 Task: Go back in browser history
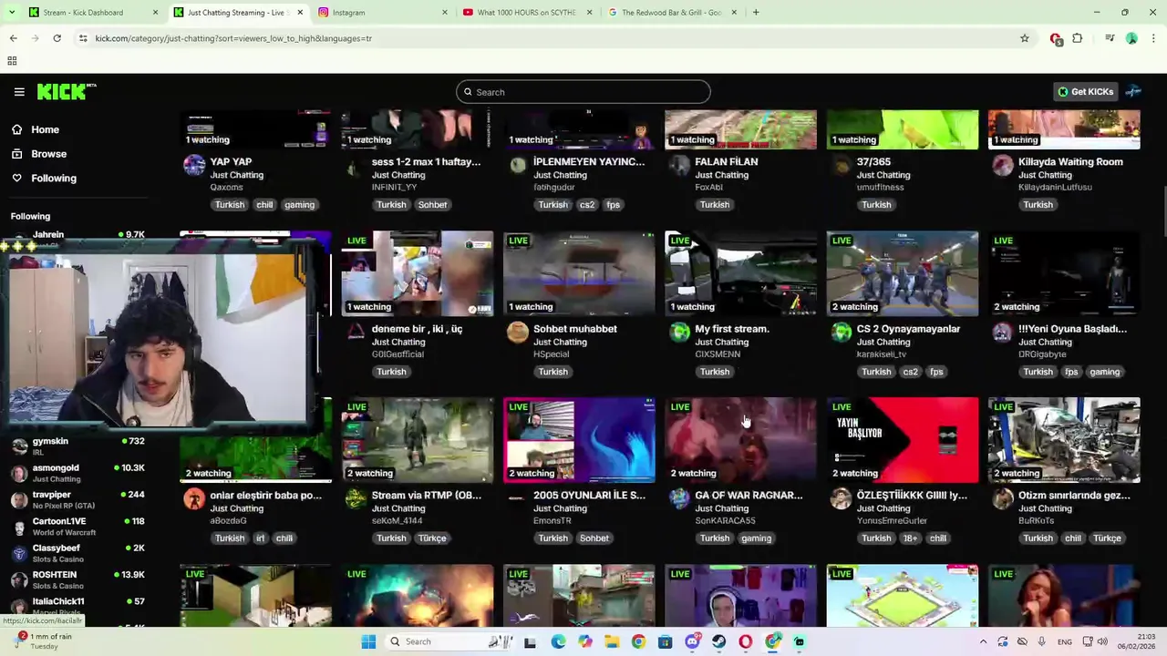coord(13,38)
